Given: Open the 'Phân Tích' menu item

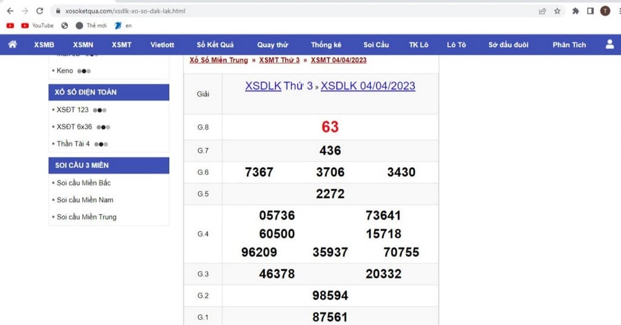Looking at the screenshot, I should click(x=569, y=45).
